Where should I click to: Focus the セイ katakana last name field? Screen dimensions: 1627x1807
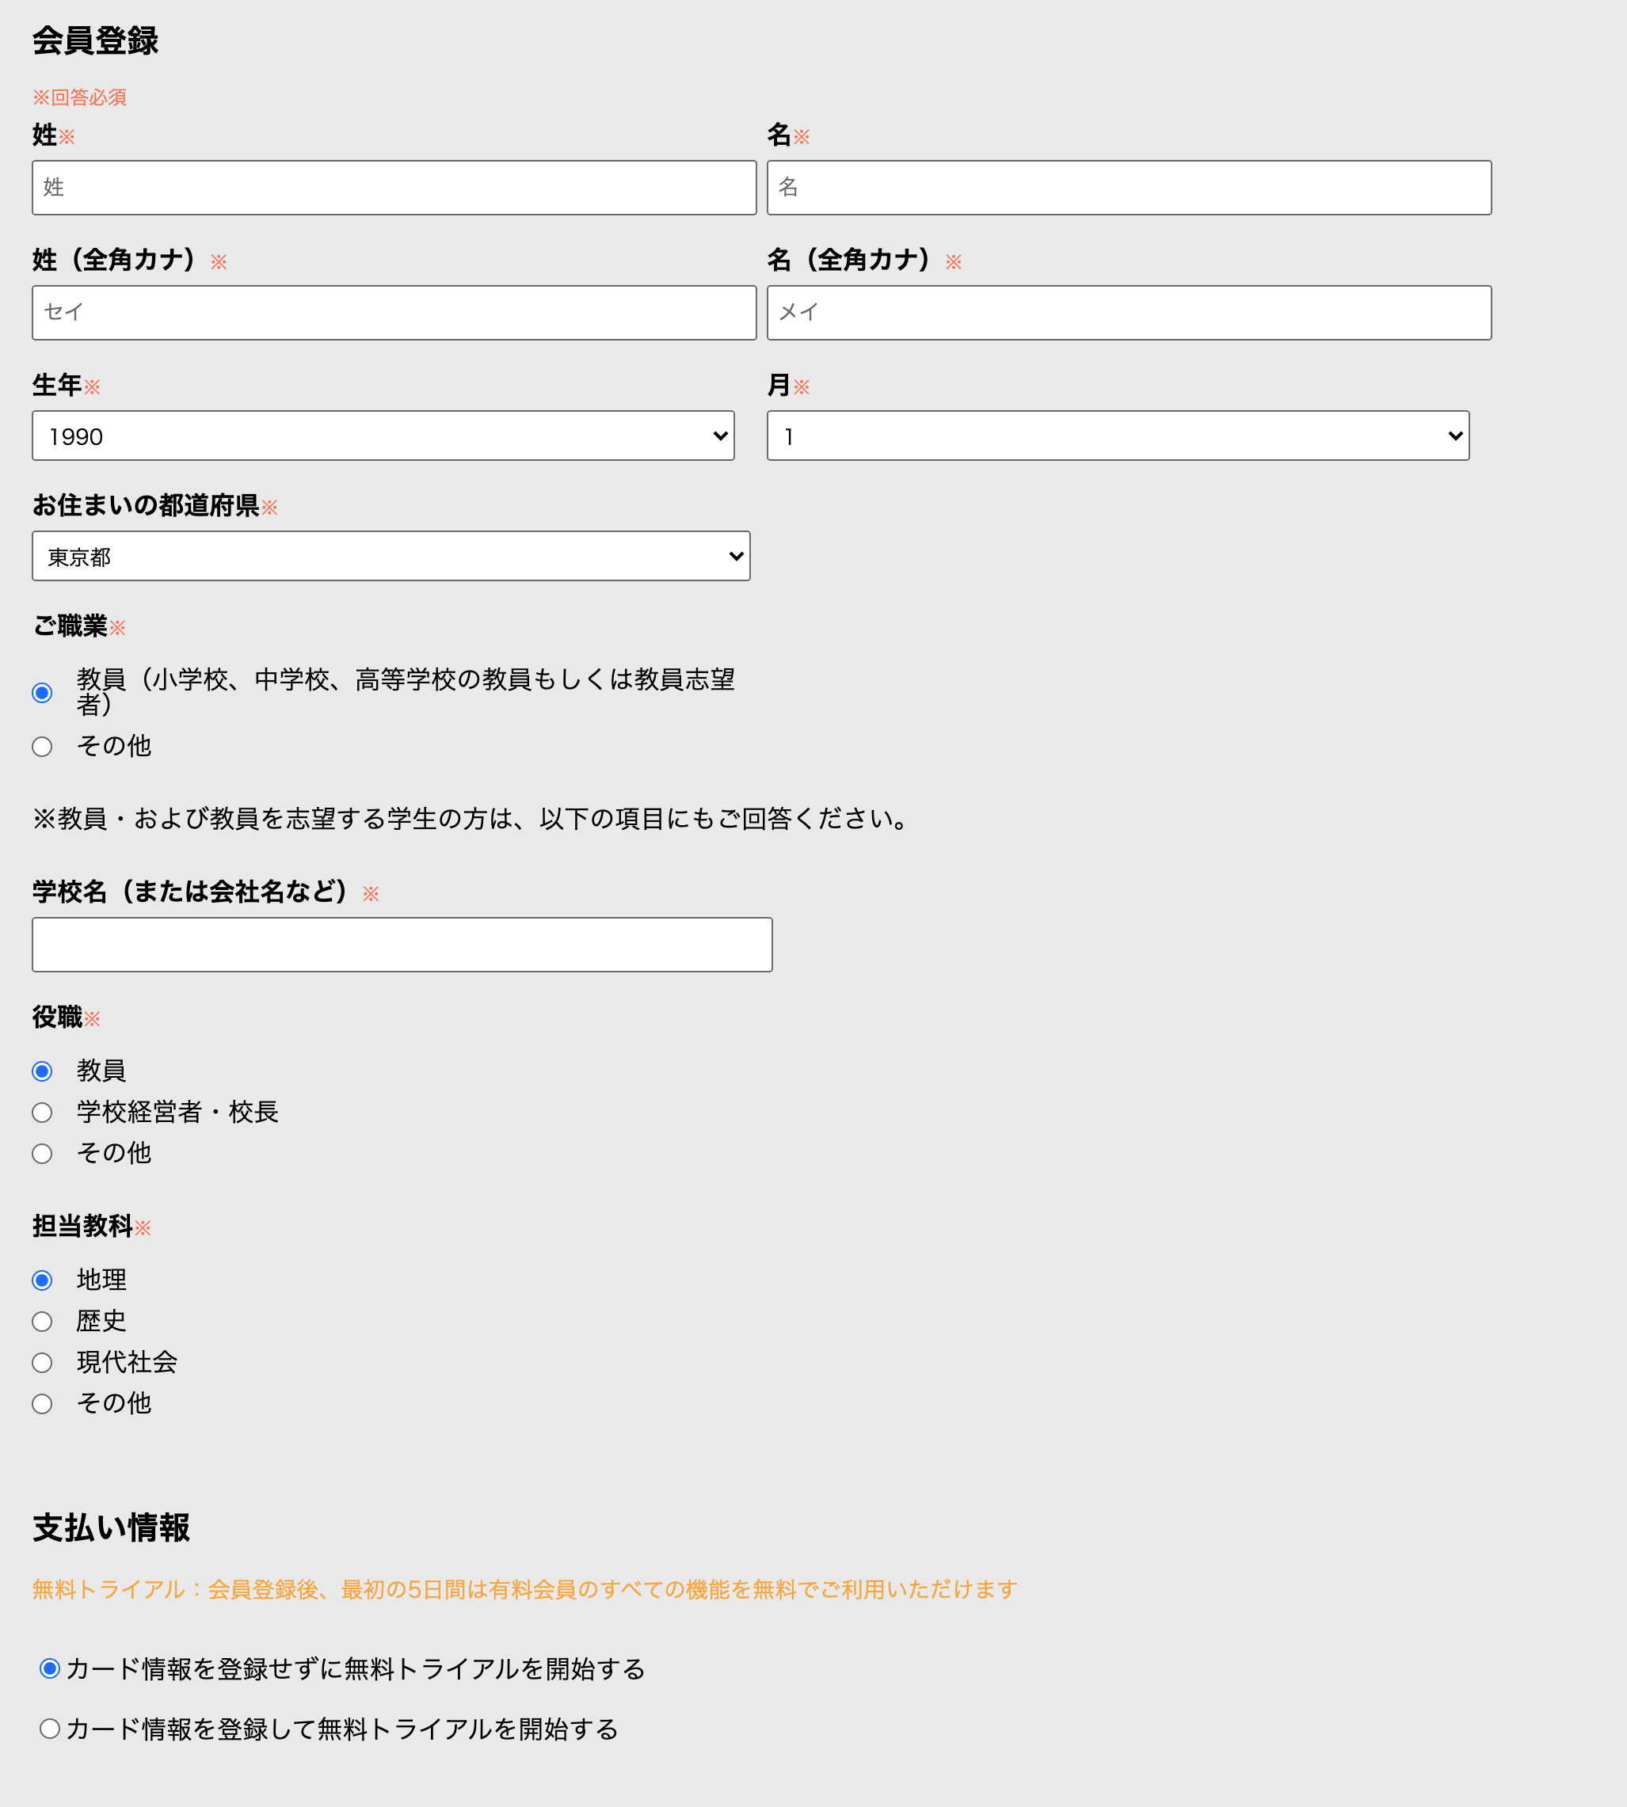click(x=394, y=313)
